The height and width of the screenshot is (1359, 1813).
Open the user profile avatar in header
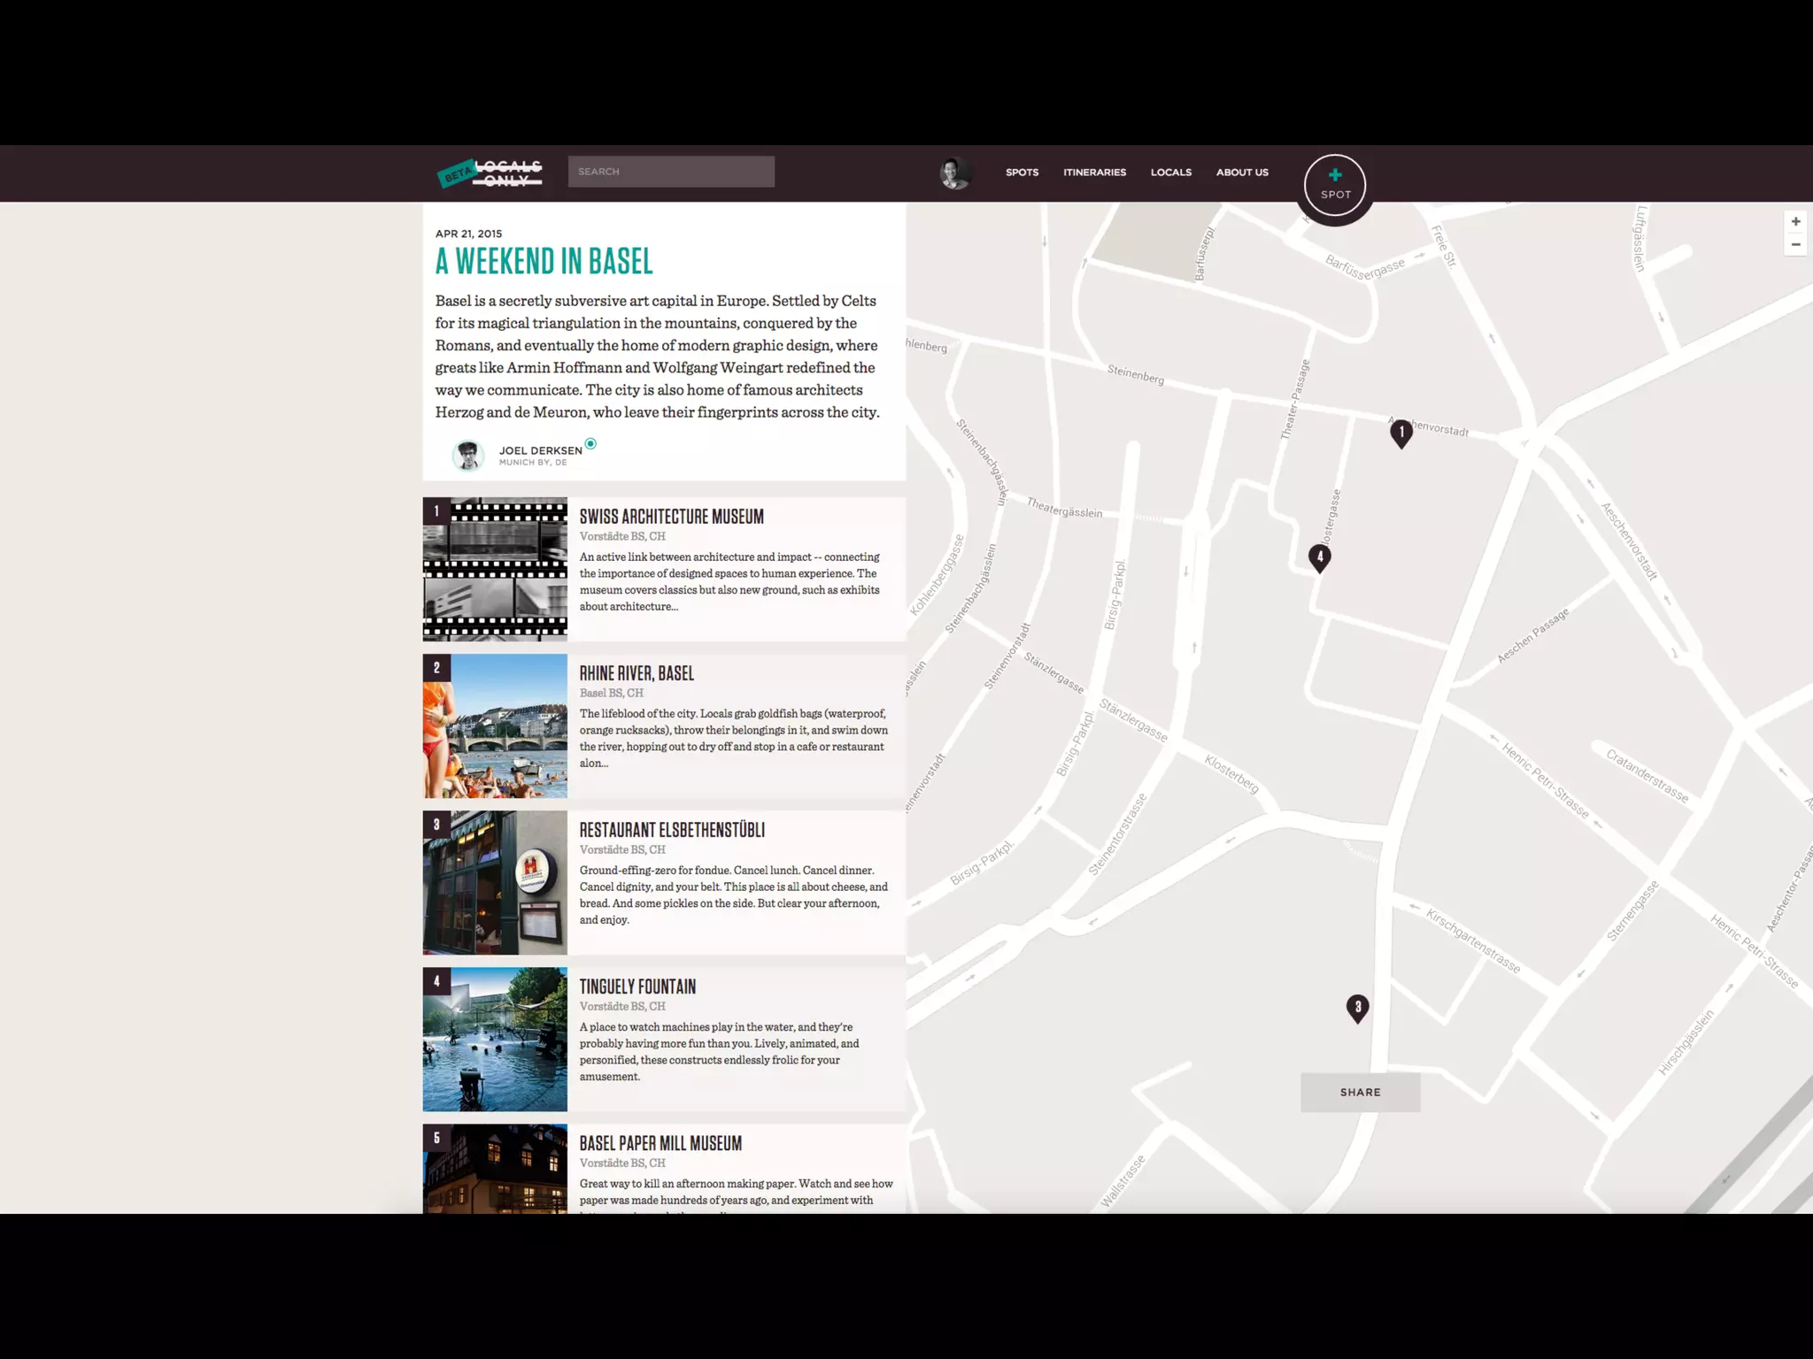click(x=955, y=173)
